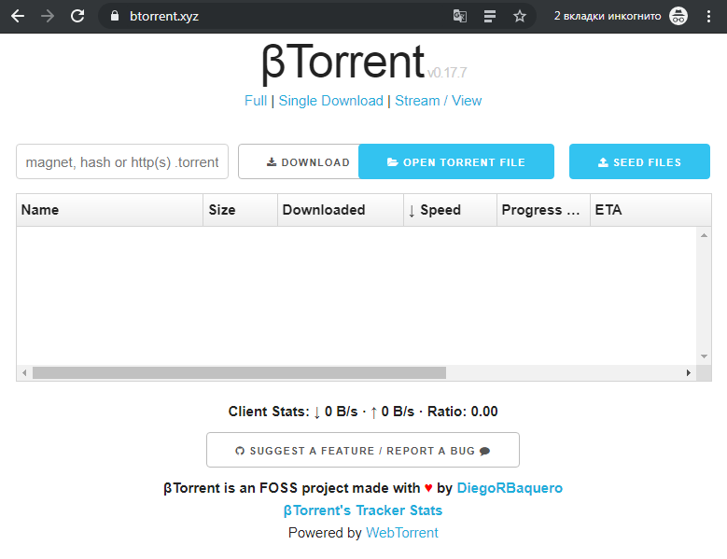Open the Full mode link
727x559 pixels.
click(256, 101)
